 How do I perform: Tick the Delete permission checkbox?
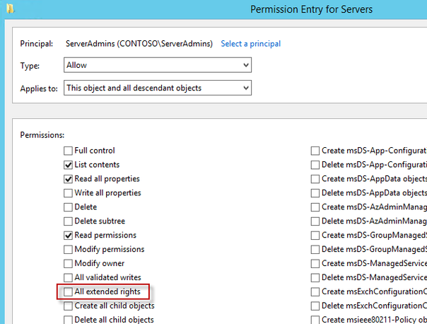click(x=69, y=207)
